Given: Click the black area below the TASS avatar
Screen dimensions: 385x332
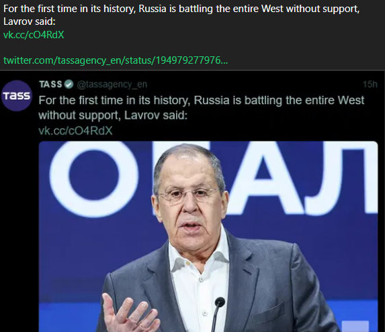Looking at the screenshot, I should click(x=18, y=221).
